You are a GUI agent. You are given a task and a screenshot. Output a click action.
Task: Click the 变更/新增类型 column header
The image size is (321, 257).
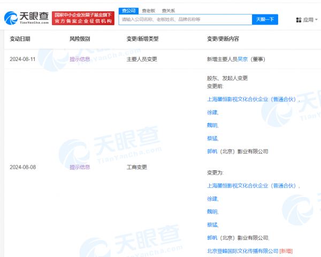(142, 39)
